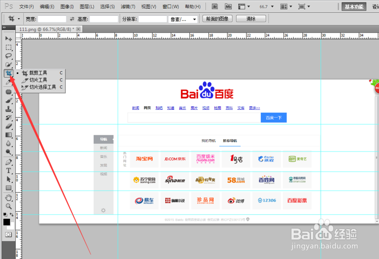
Task: Select the Gradient tool
Action: [x=8, y=135]
